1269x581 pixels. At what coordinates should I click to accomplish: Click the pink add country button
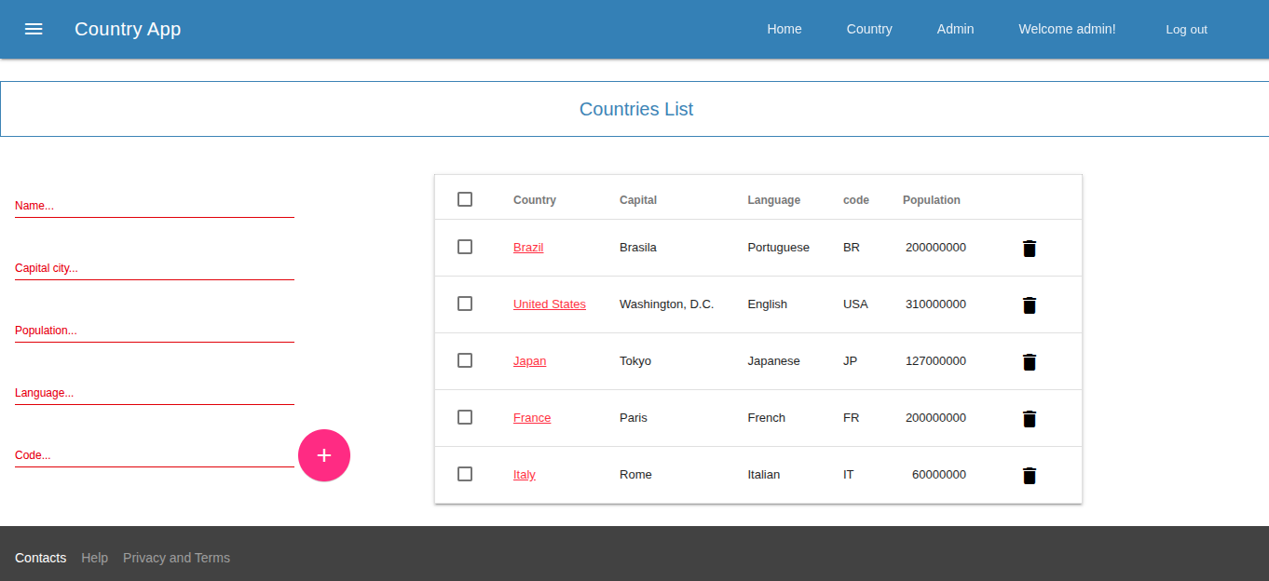click(x=324, y=455)
